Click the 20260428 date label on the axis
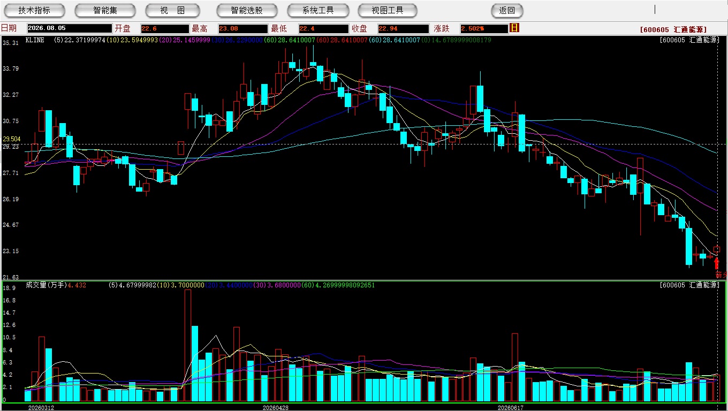Image resolution: width=728 pixels, height=411 pixels. click(x=276, y=408)
